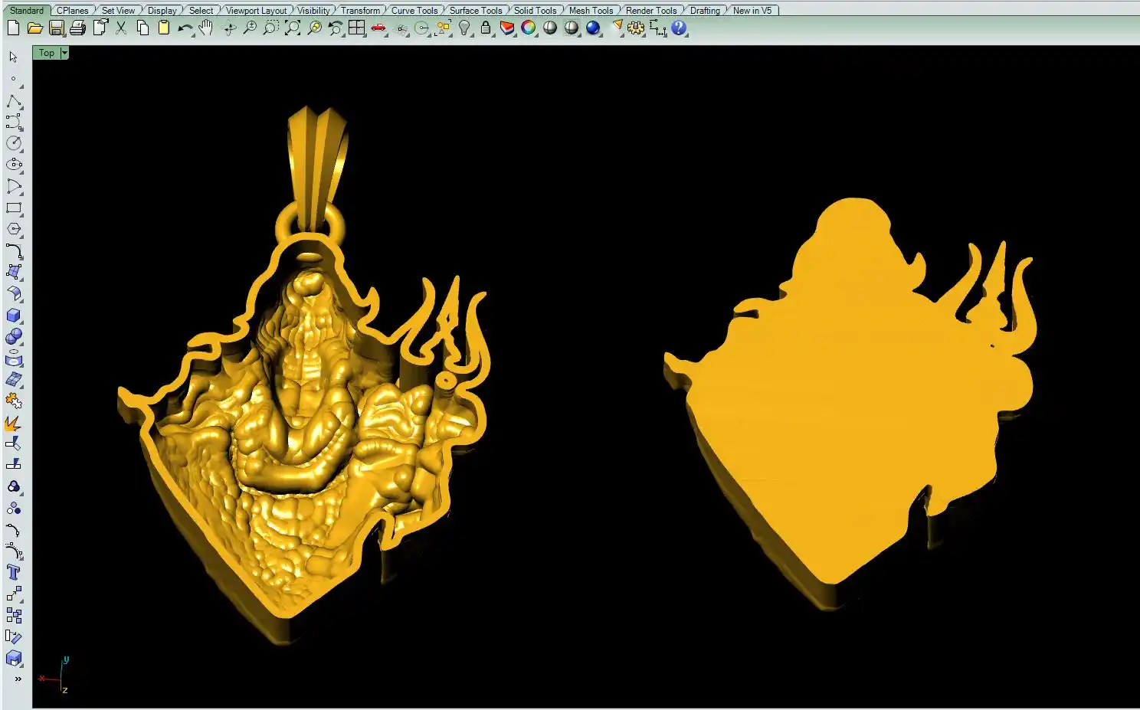Open the Mesh Tools tab
The height and width of the screenshot is (710, 1140).
tap(591, 10)
